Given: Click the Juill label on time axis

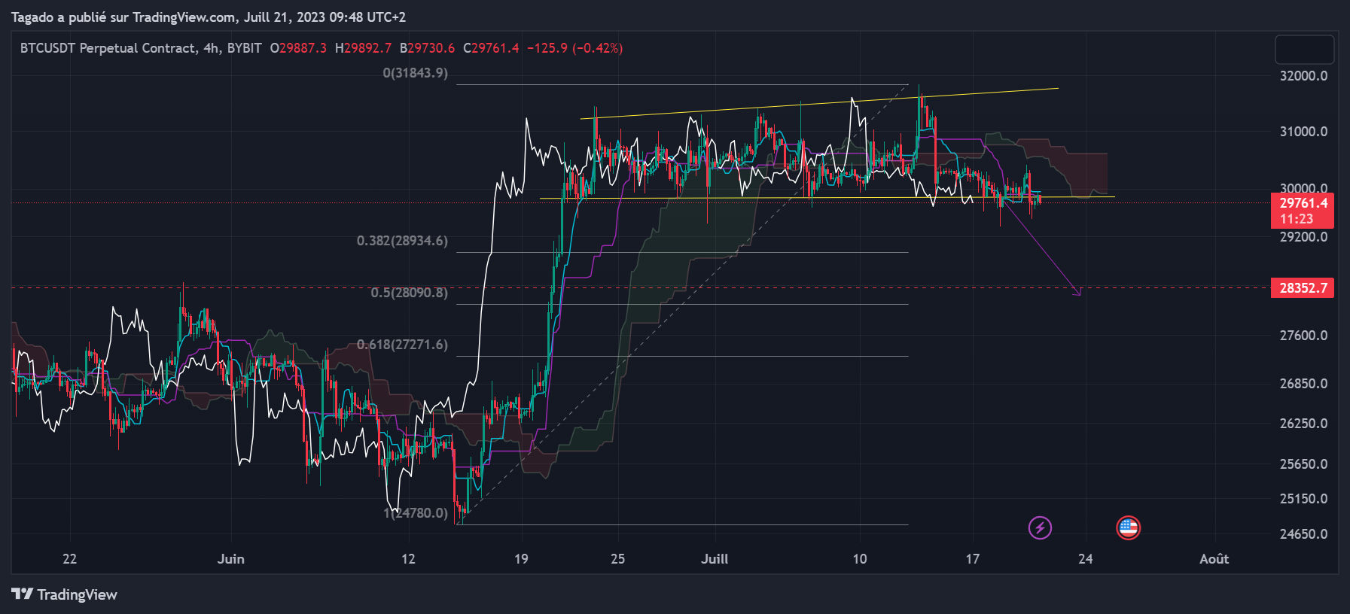Looking at the screenshot, I should tap(715, 559).
